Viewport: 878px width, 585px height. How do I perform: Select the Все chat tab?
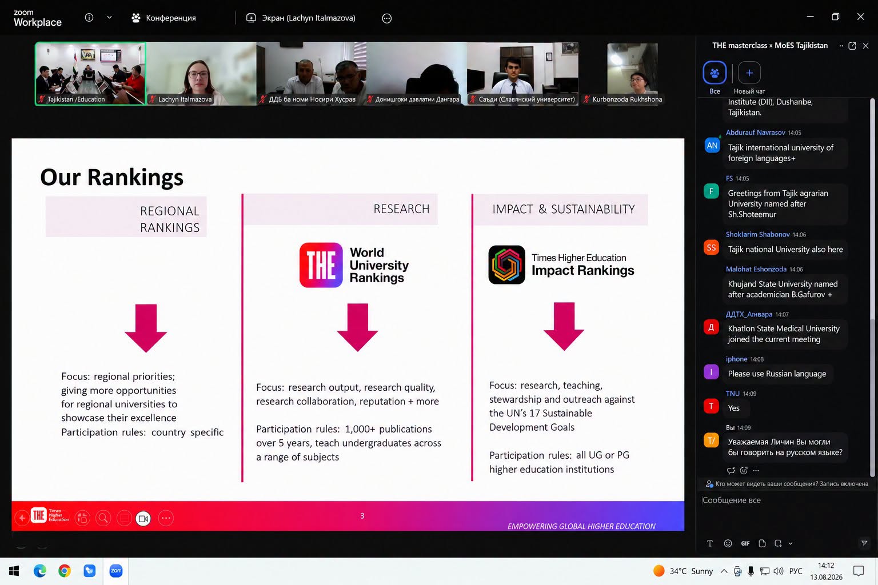click(715, 78)
